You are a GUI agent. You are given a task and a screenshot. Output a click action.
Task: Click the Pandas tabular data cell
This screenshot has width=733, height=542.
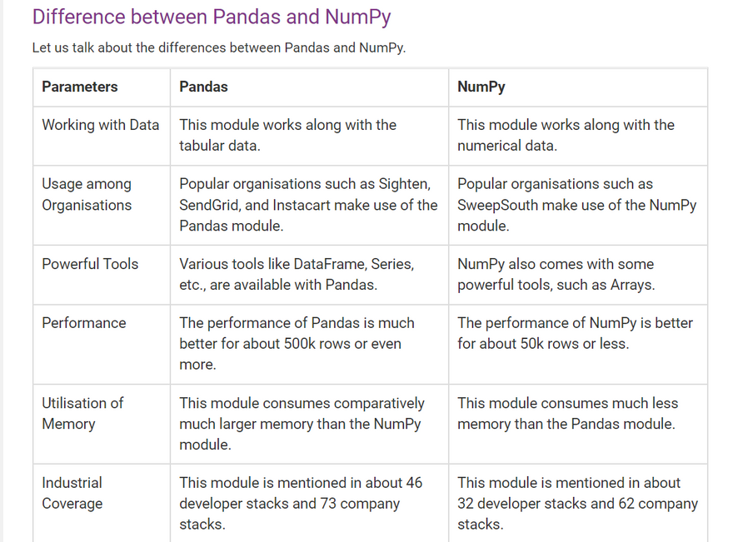click(288, 135)
